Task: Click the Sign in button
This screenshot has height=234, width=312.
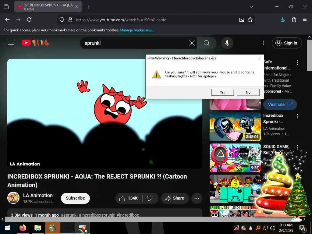Action: click(x=287, y=43)
